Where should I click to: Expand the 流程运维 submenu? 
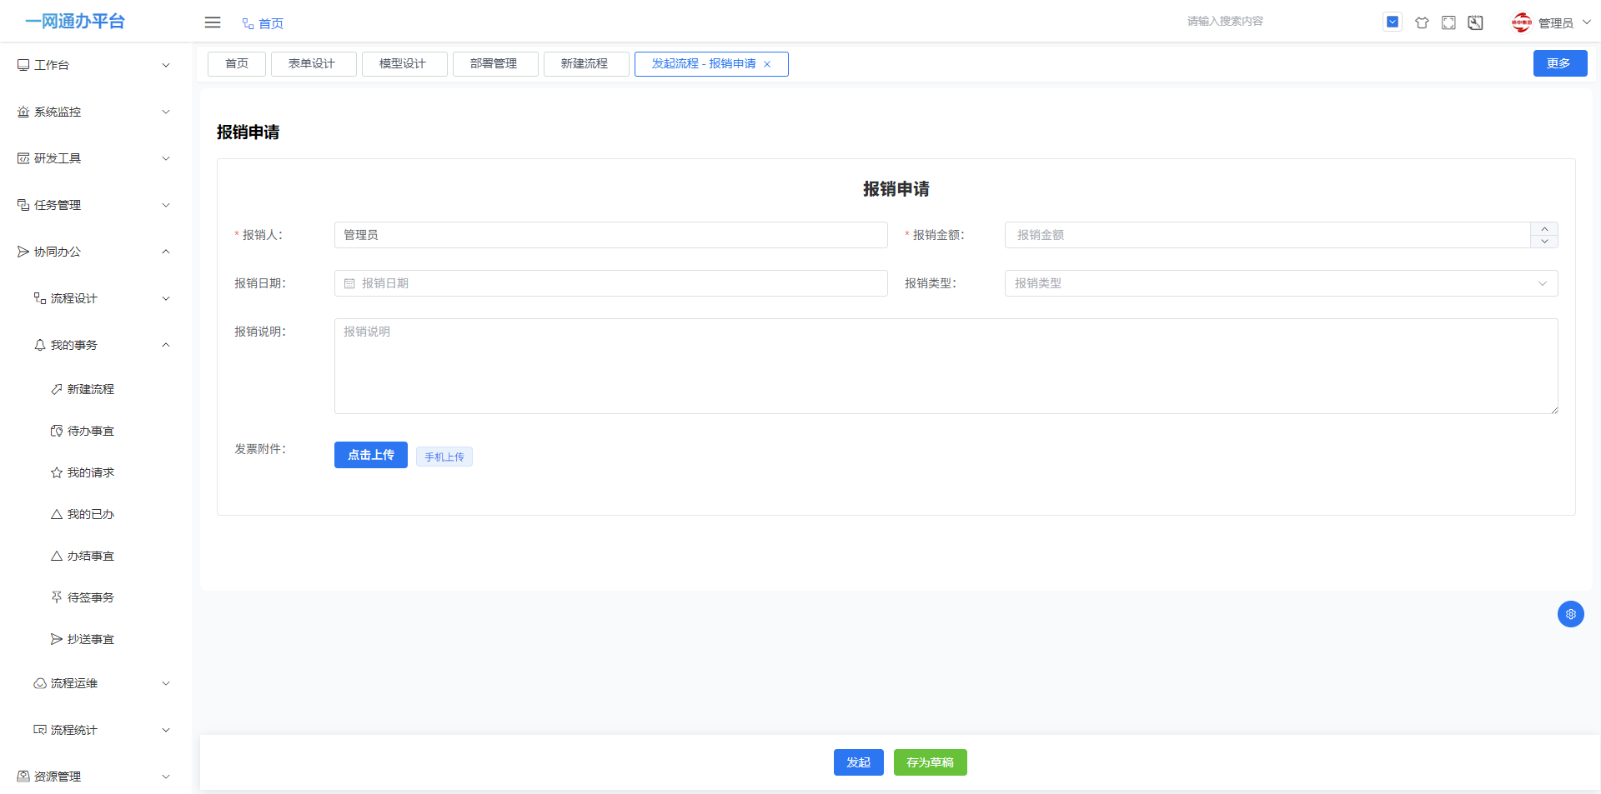coord(96,683)
